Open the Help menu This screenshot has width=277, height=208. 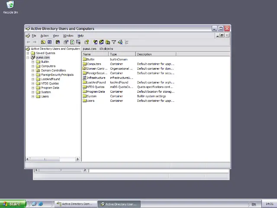(x=81, y=36)
